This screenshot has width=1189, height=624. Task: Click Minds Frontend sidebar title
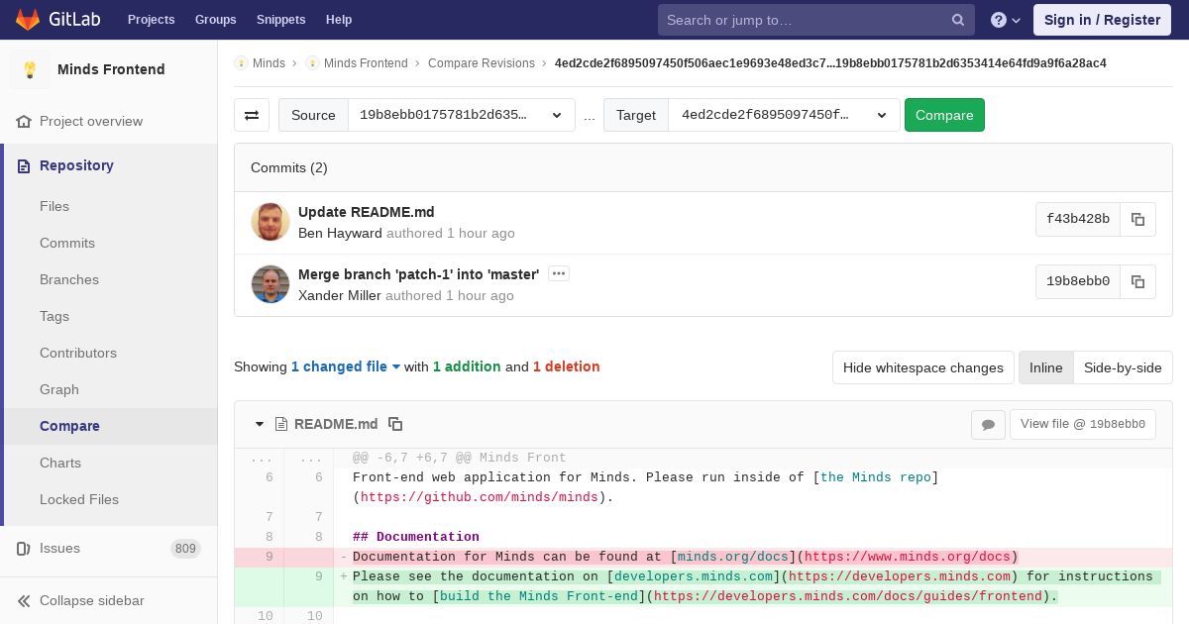click(x=111, y=69)
